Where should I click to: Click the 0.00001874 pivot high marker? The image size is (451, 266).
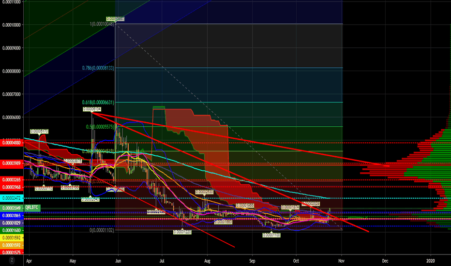pyautogui.click(x=290, y=207)
